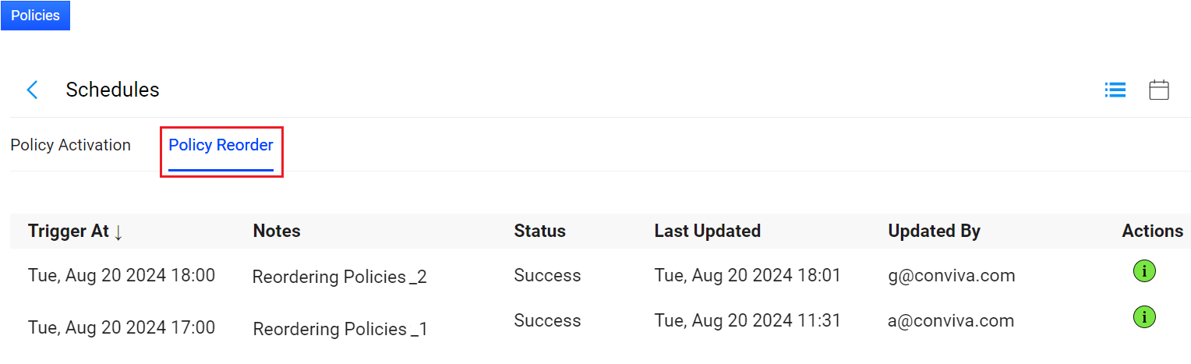Select the Policy Reorder tab

click(x=221, y=145)
